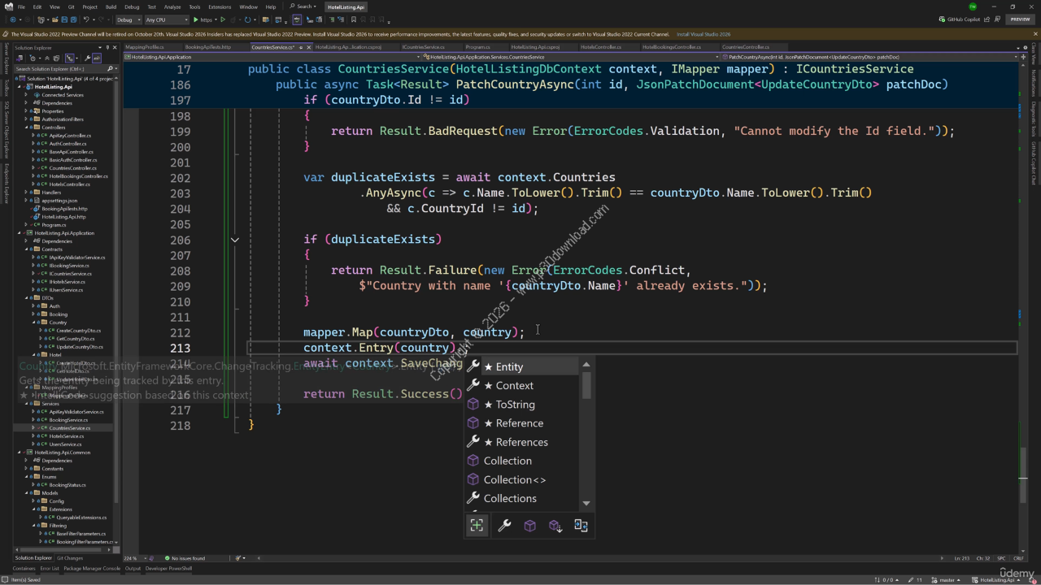Open the Build menu
This screenshot has height=585, width=1041.
111,6
